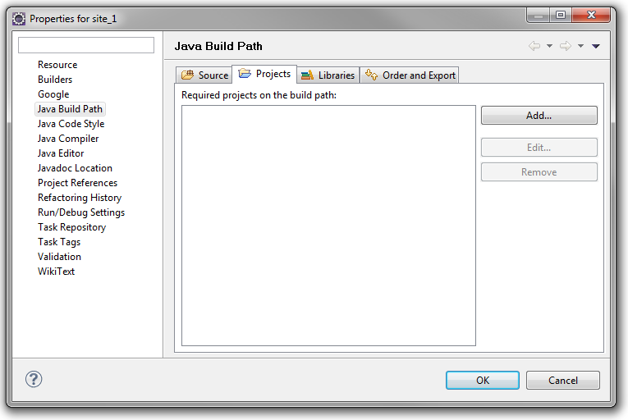Click the Add... button

point(539,116)
